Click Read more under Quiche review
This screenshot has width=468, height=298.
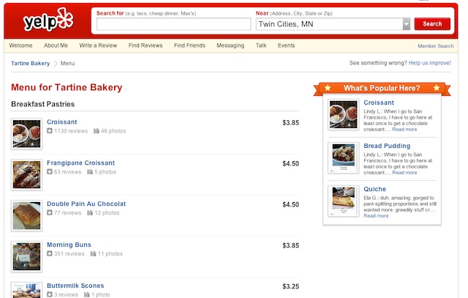point(376,216)
